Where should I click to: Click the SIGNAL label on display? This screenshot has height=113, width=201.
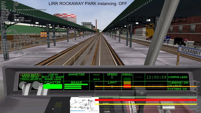(127, 75)
